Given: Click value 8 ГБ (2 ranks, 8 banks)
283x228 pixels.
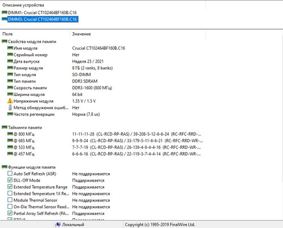Looking at the screenshot, I should pos(92,68).
